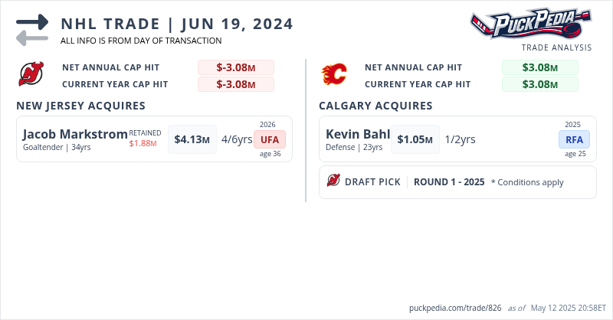Click Calgary net annual cap hit value
Viewport: 613px width, 320px height.
click(539, 67)
